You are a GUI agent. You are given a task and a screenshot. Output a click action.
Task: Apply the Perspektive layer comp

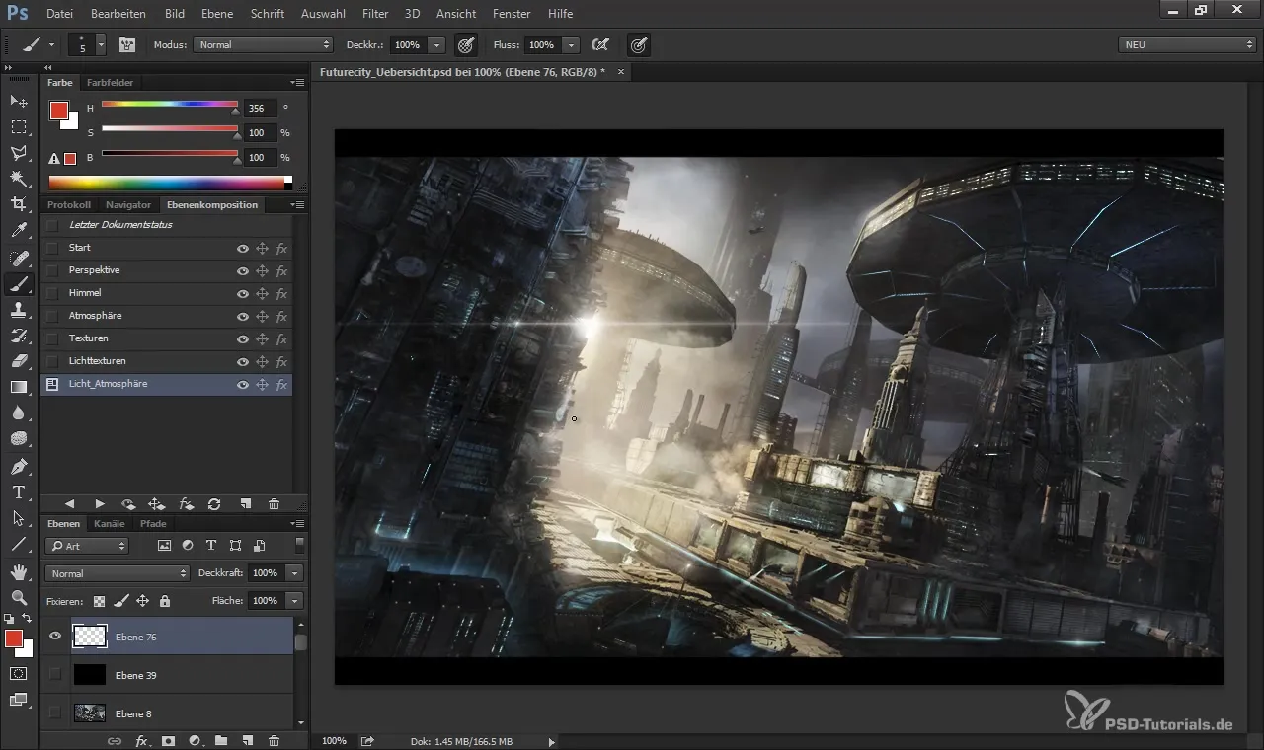52,270
